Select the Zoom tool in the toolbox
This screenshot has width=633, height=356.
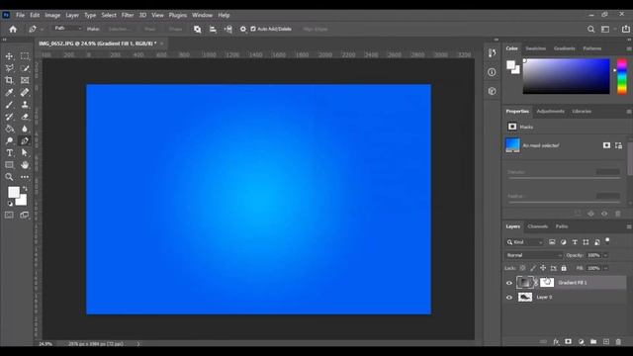tap(9, 177)
